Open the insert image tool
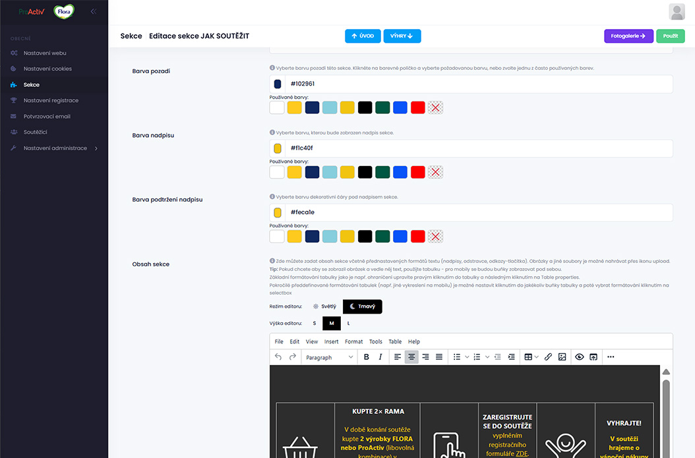 point(562,357)
